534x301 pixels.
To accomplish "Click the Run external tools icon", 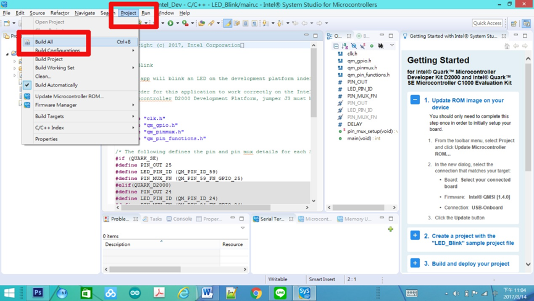I will click(185, 23).
